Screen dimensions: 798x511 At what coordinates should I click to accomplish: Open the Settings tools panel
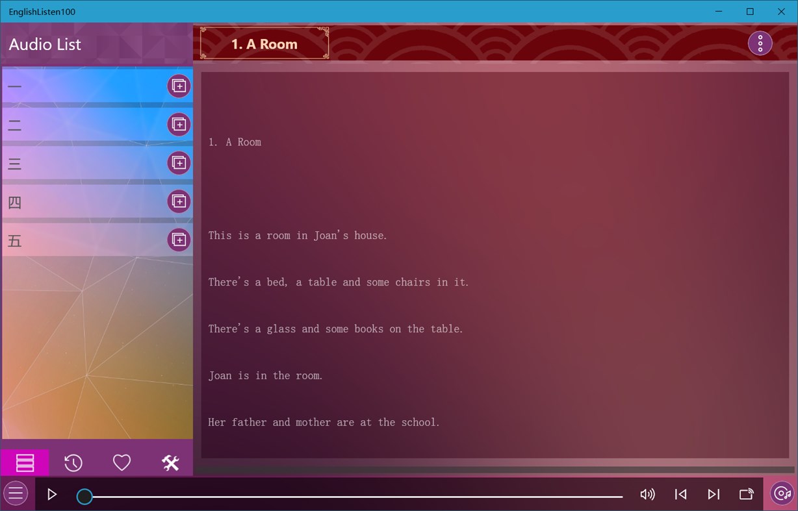click(x=170, y=462)
